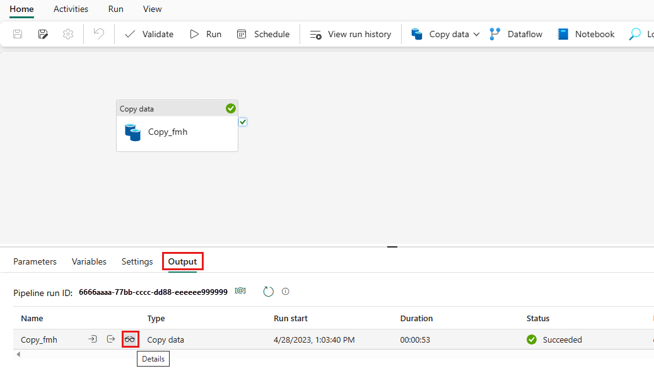Image resolution: width=654 pixels, height=388 pixels.
Task: Click the left scroll arrow below the output table
Action: [18, 354]
